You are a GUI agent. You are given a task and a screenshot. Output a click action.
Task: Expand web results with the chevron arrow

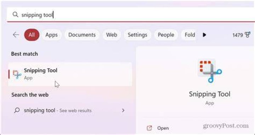tap(123, 111)
